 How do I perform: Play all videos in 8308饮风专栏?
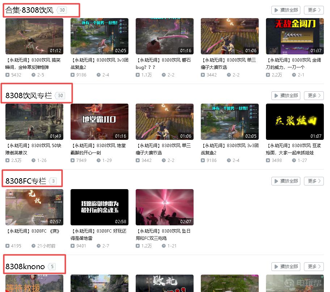pos(286,96)
